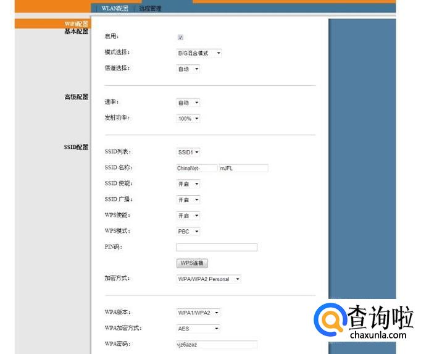This screenshot has width=421, height=354.
Task: Click the 高级配置 section heading
Action: click(77, 97)
